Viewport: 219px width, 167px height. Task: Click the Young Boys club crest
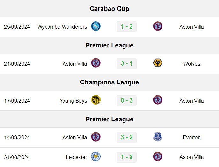coord(96,100)
